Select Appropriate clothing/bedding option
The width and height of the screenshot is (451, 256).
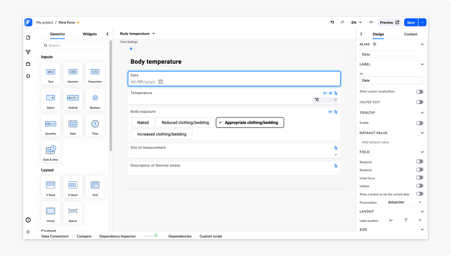(x=250, y=122)
